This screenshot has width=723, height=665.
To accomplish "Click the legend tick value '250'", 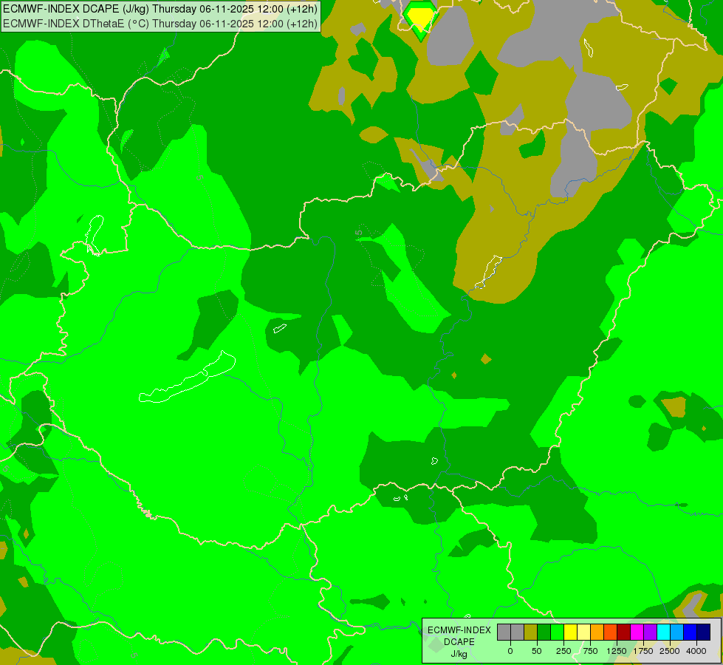I will 563,651.
